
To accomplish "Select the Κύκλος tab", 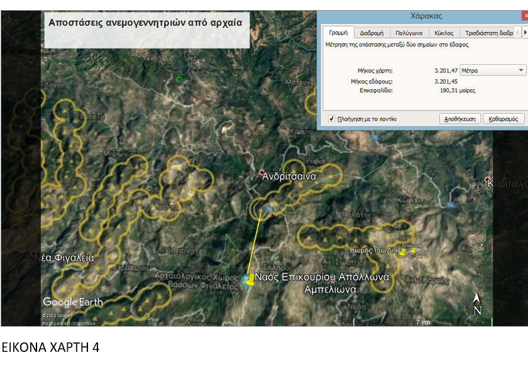I will click(444, 33).
